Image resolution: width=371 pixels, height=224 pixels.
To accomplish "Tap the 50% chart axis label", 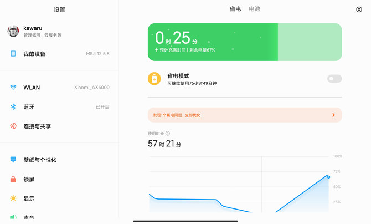I will (337, 187).
